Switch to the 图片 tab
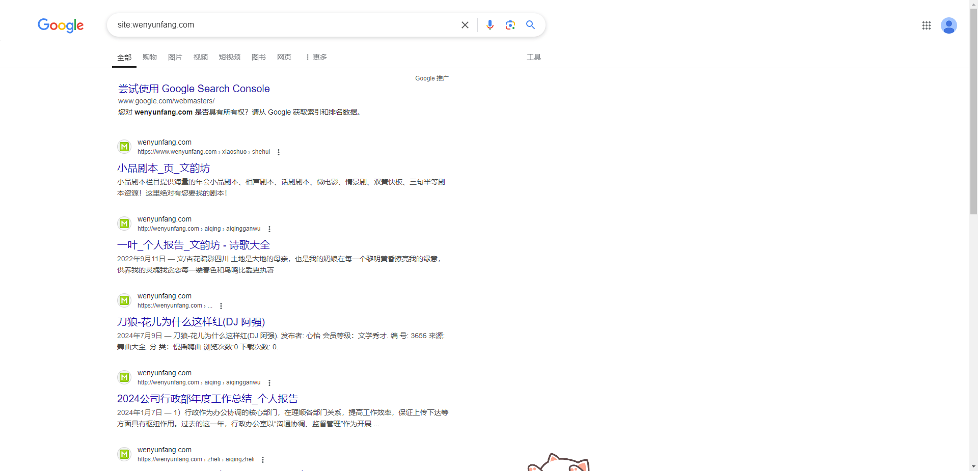 coord(175,57)
